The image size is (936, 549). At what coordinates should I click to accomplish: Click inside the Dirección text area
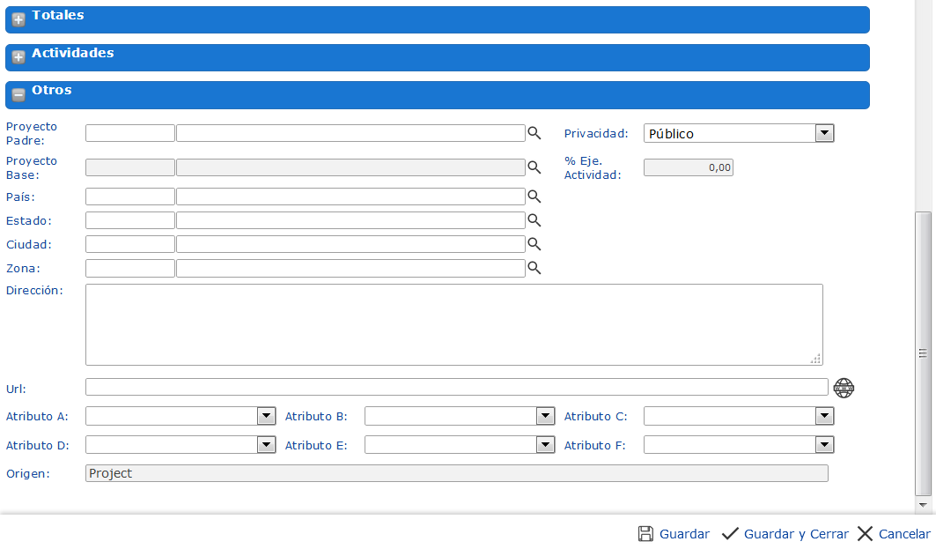pyautogui.click(x=453, y=324)
